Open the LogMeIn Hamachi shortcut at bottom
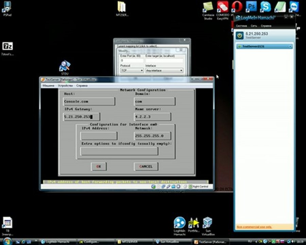The height and width of the screenshot is (245, 306). point(180,226)
